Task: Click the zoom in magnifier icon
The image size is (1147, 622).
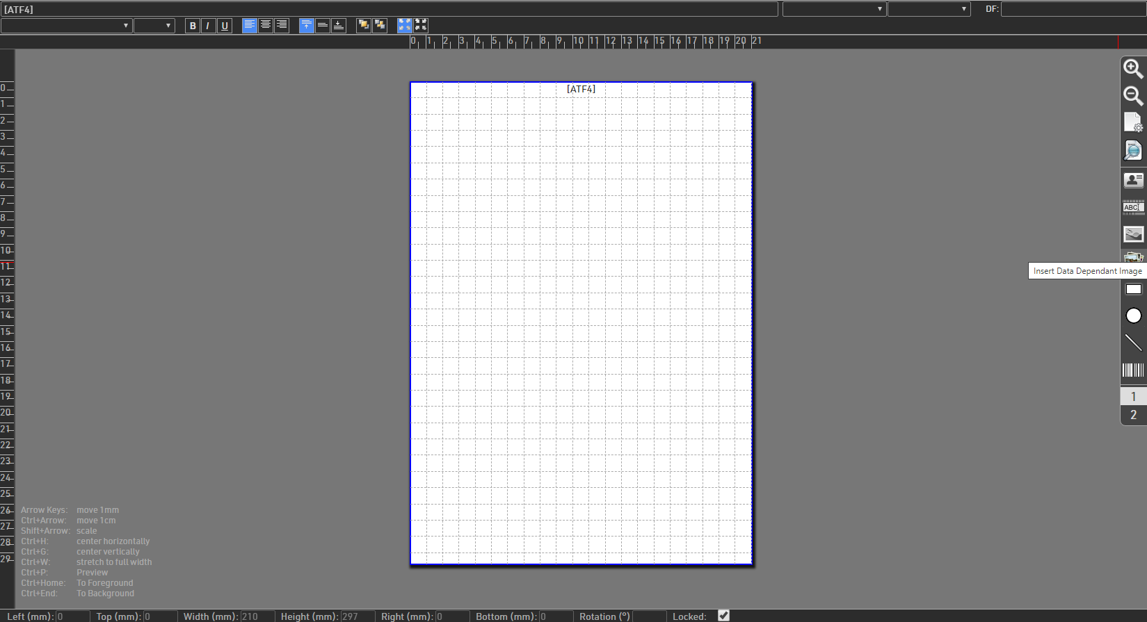Action: (1133, 69)
